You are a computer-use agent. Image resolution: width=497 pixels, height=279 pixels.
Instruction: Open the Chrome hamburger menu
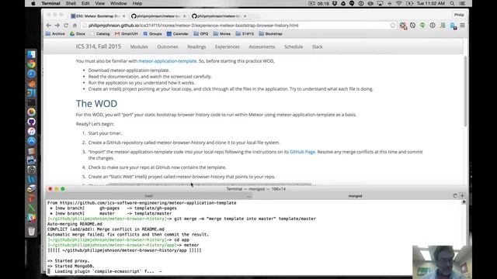click(x=463, y=26)
